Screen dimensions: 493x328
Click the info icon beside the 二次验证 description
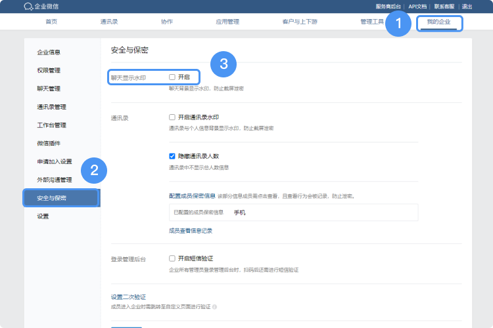click(214, 306)
